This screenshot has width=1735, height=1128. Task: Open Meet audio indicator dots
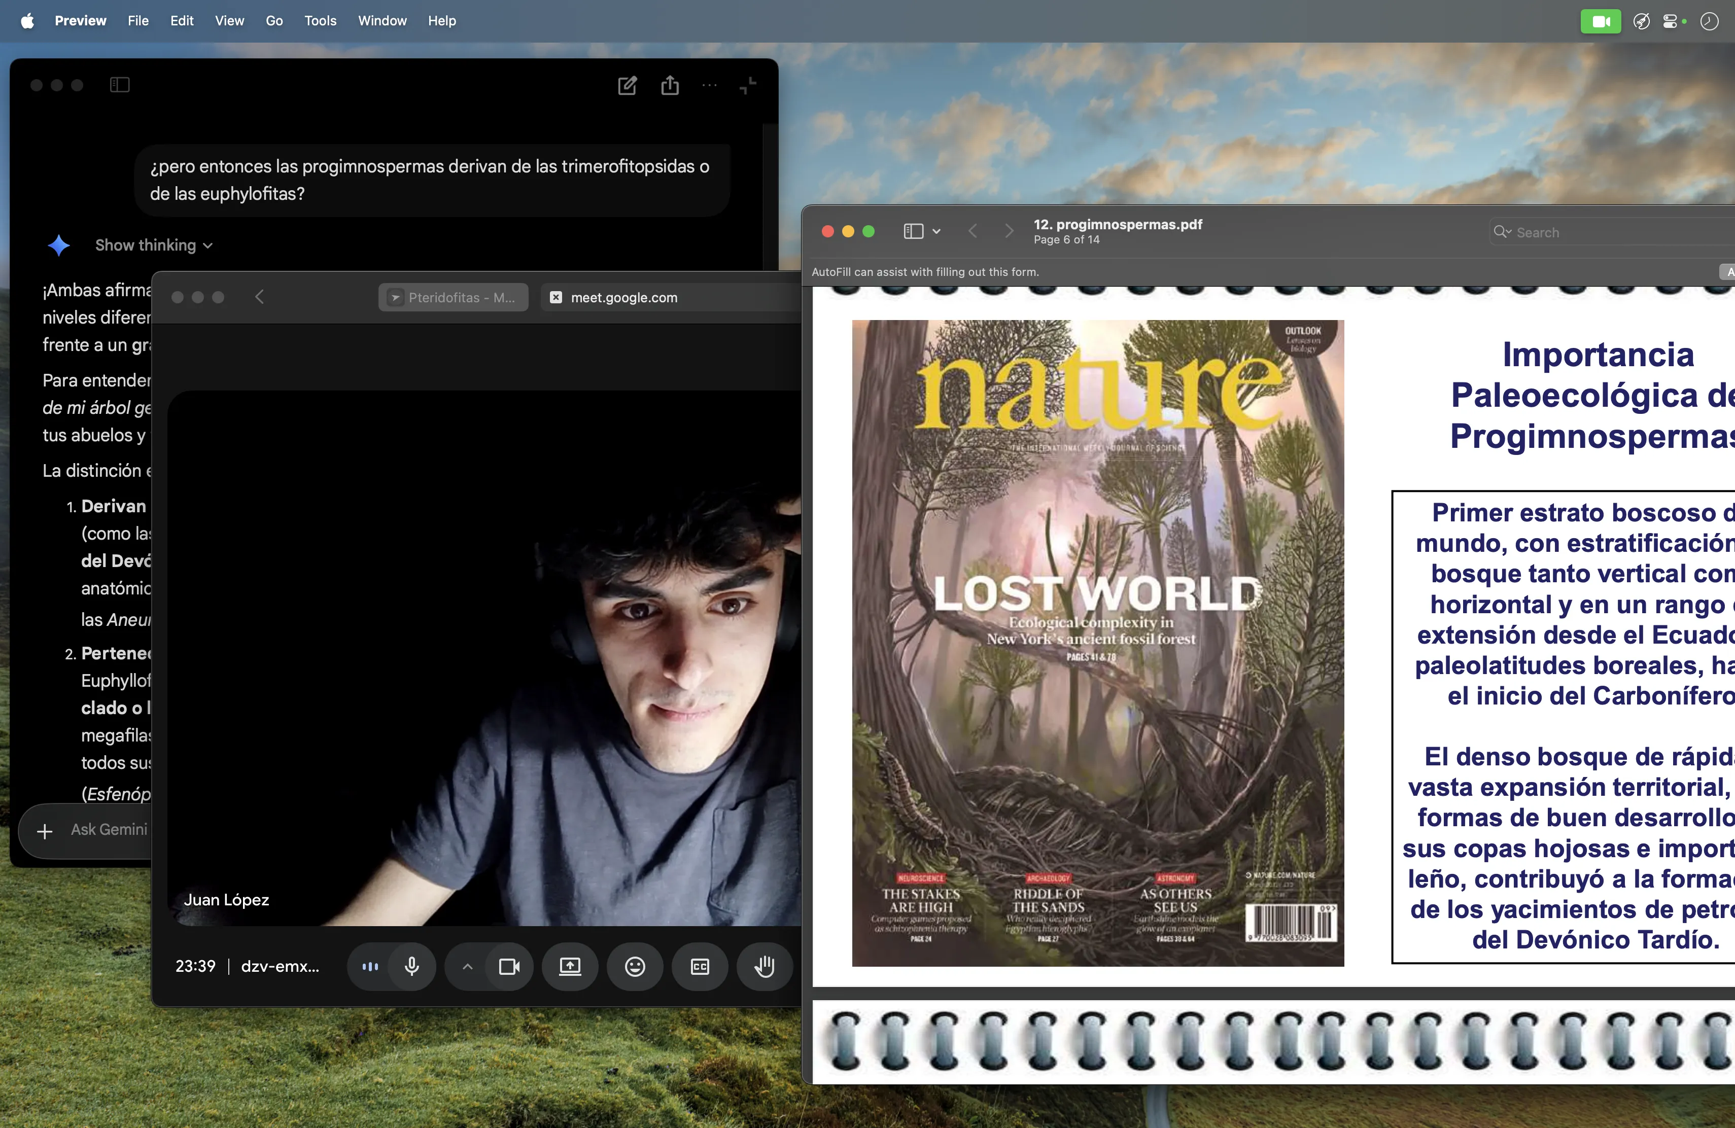[370, 966]
